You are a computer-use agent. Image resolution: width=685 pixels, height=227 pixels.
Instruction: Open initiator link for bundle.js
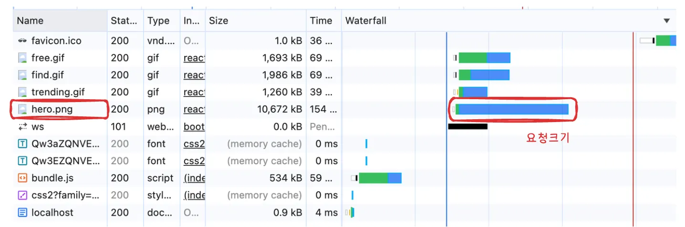(x=194, y=178)
